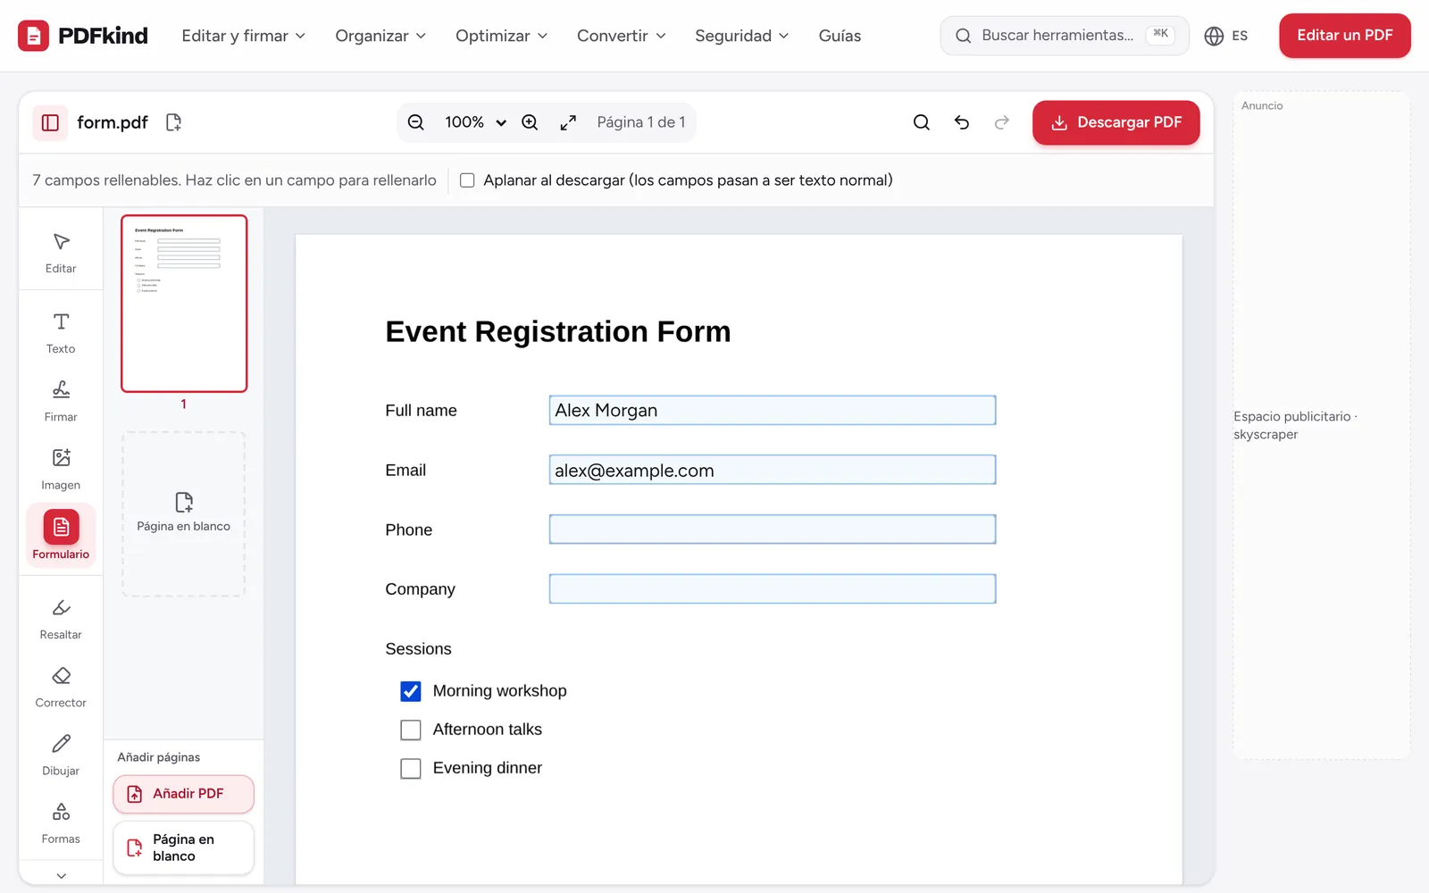Viewport: 1429px width, 893px height.
Task: Go to the Guías page
Action: (840, 36)
